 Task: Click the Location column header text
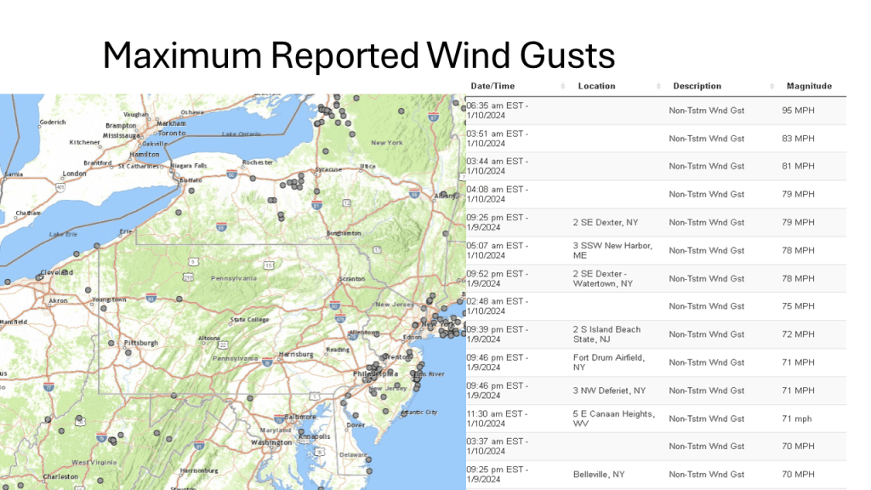[595, 86]
